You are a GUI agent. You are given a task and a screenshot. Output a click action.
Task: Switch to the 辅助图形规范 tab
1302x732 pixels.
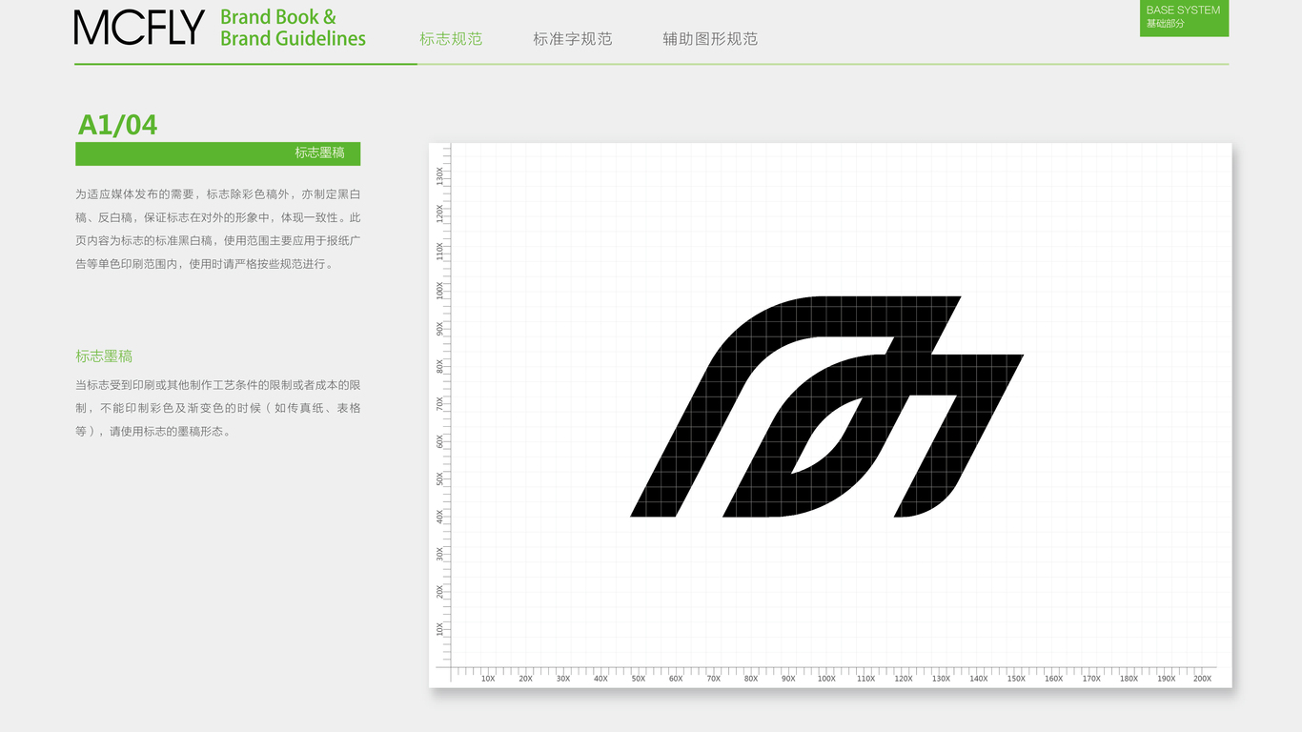tap(710, 39)
